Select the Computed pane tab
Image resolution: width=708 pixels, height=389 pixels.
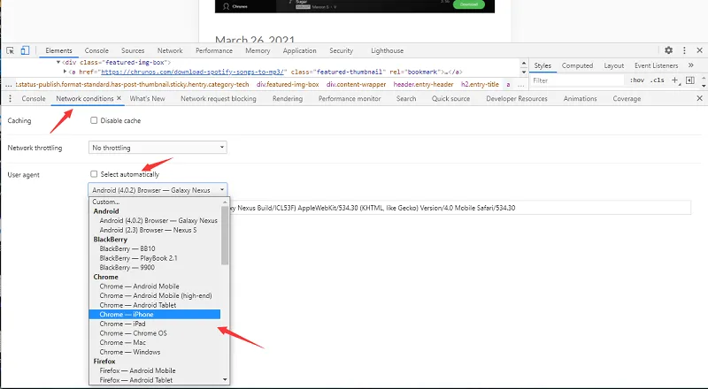pyautogui.click(x=577, y=65)
